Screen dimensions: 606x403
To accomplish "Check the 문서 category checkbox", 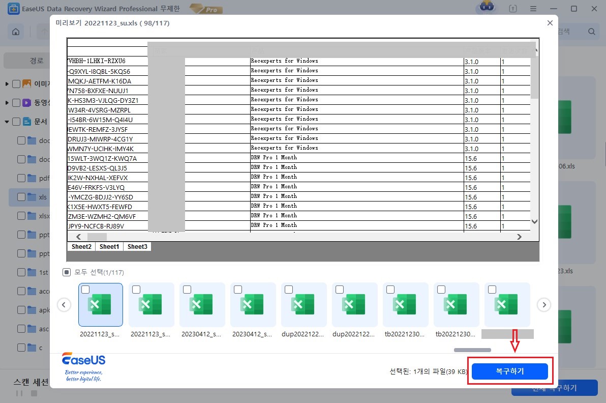I will [16, 122].
